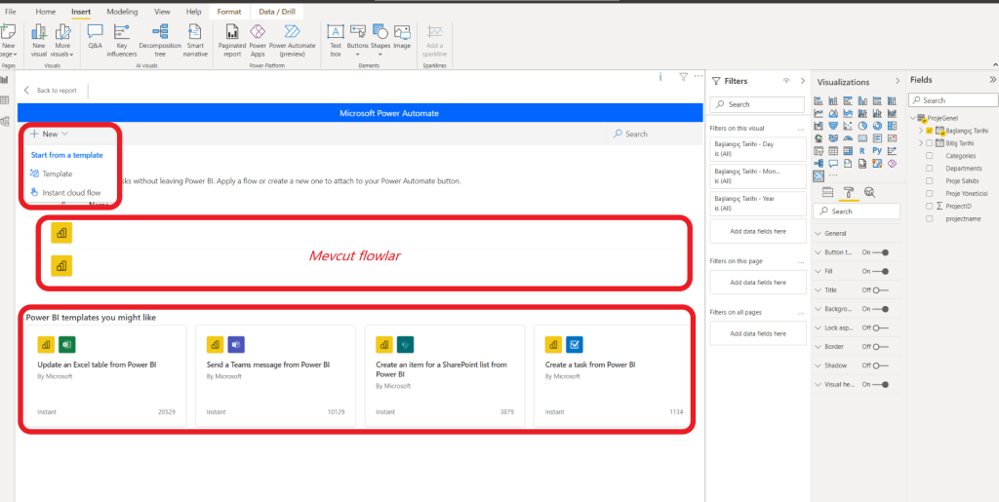Click the Q&A visual icon
The image size is (999, 502).
pyautogui.click(x=95, y=36)
